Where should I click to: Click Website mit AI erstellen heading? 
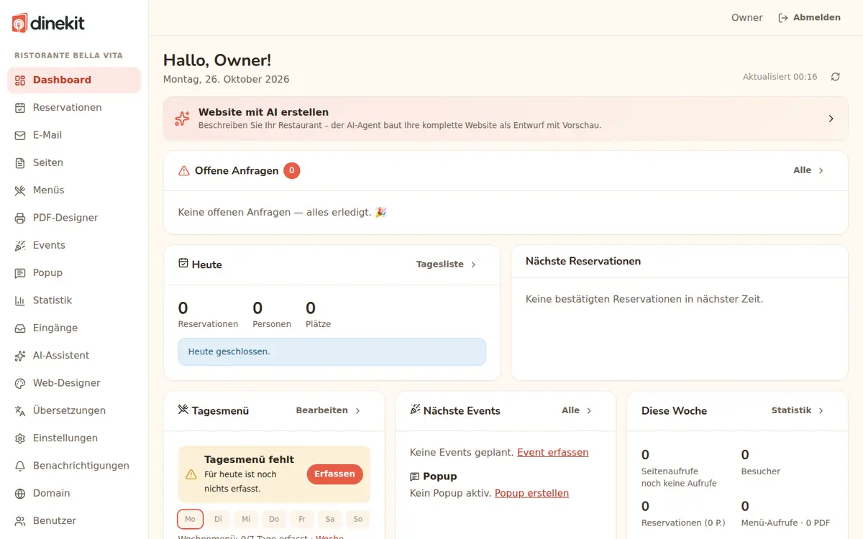[263, 112]
